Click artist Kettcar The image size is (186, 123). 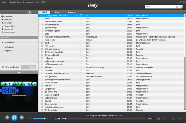[89, 40]
